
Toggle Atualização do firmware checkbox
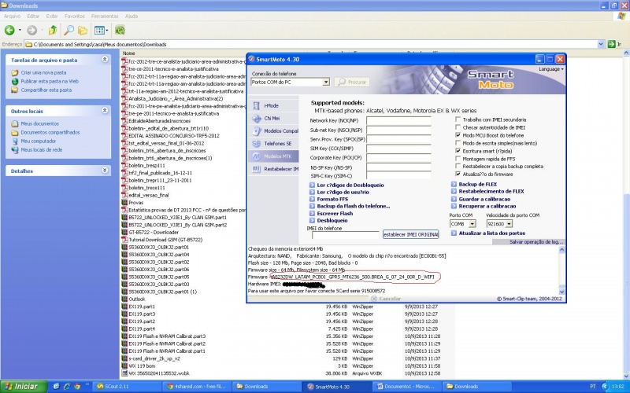pyautogui.click(x=458, y=174)
